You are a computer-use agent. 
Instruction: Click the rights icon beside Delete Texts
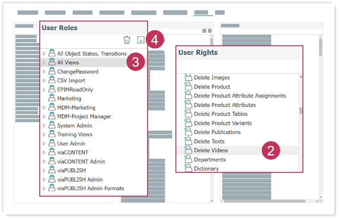click(188, 141)
